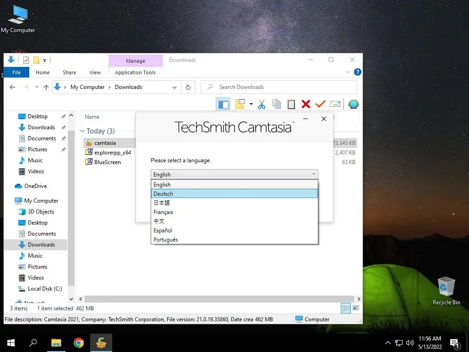The height and width of the screenshot is (352, 469).
Task: Select Español as the language
Action: (234, 231)
